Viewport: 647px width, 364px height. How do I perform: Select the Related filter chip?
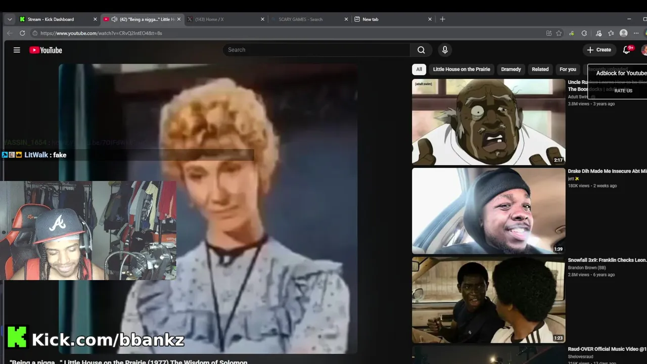(540, 69)
